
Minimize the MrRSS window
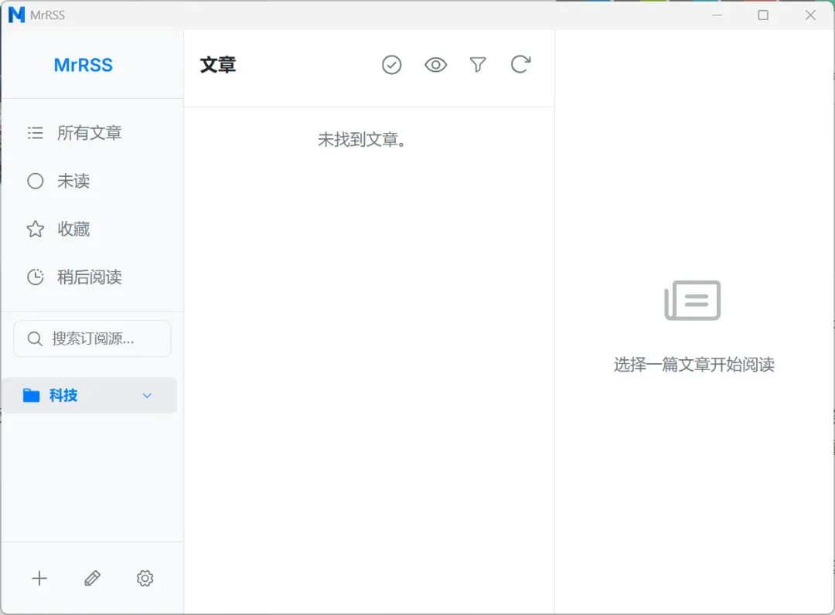pyautogui.click(x=717, y=15)
